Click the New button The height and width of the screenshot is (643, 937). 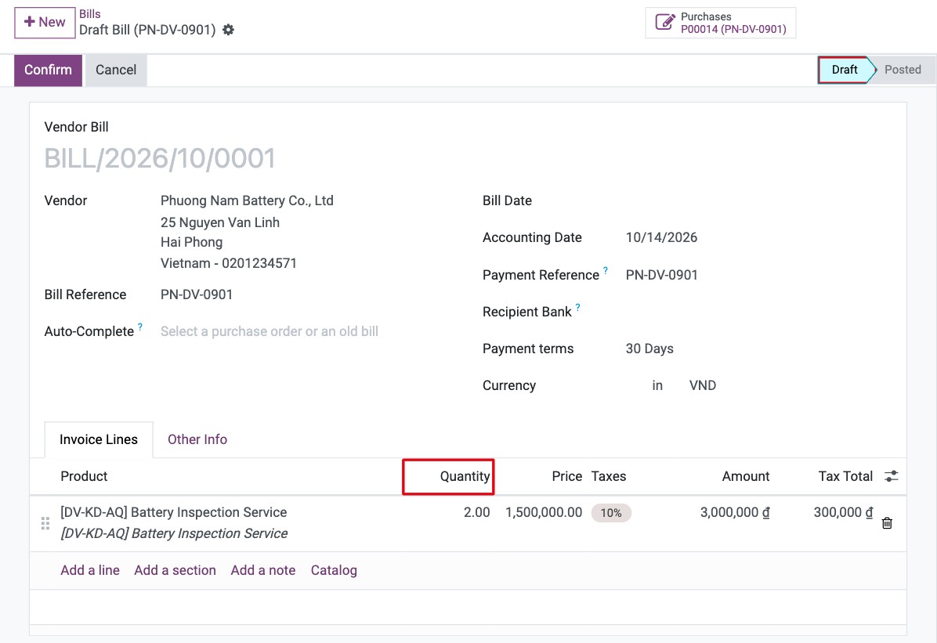point(45,23)
